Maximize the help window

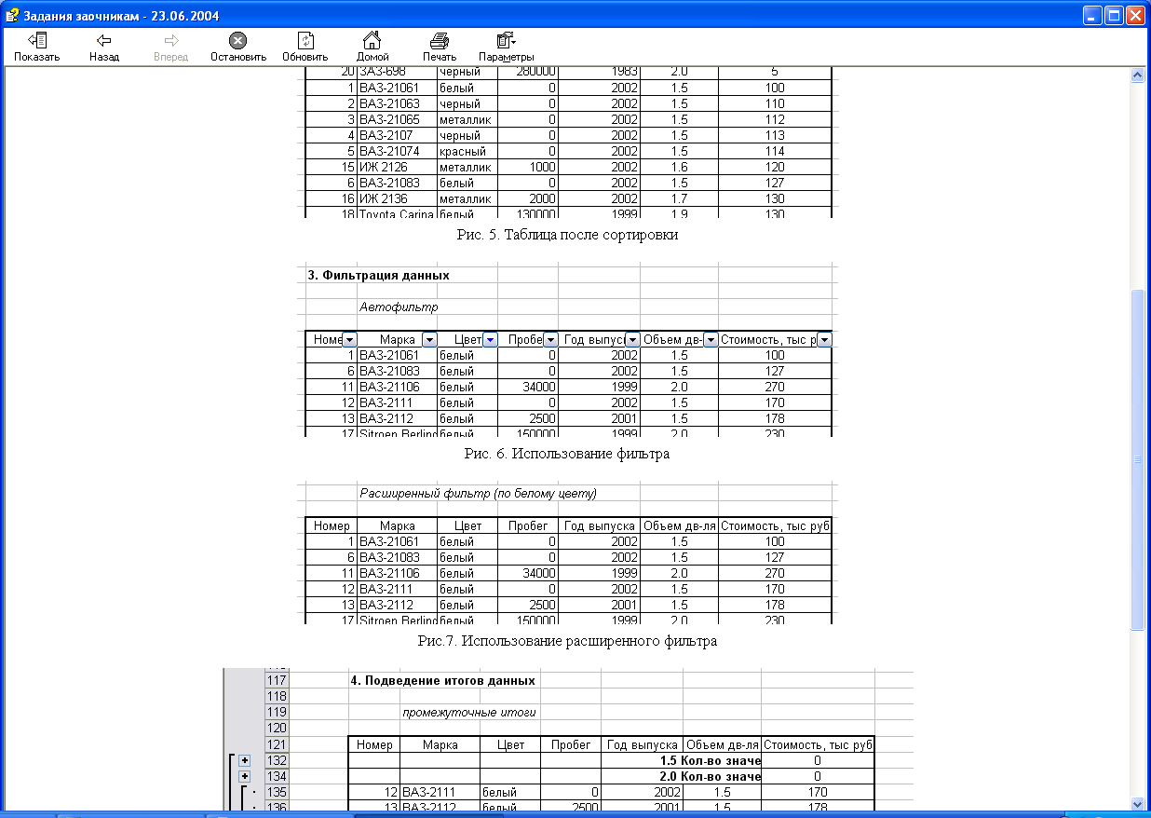pos(1114,15)
